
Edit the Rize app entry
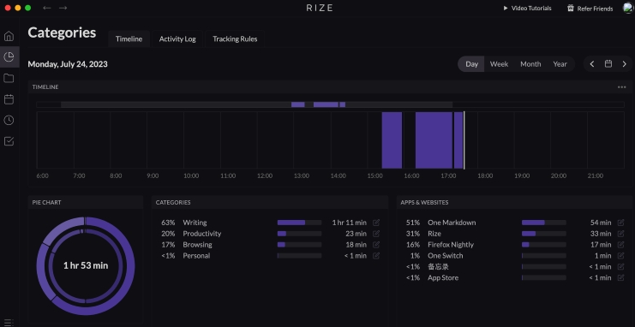click(620, 234)
